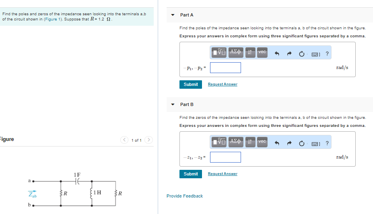
Task: Reset the Part A answer field
Action: 302,53
